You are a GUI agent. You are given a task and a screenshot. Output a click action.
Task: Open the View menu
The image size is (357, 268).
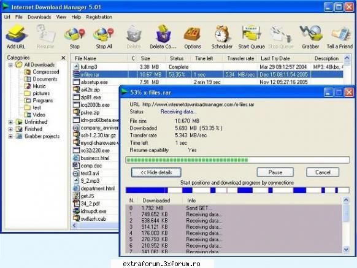[61, 17]
